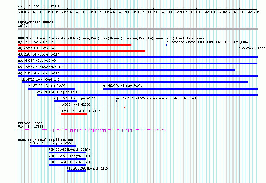Click the 42040k ruler position

click(253, 12)
